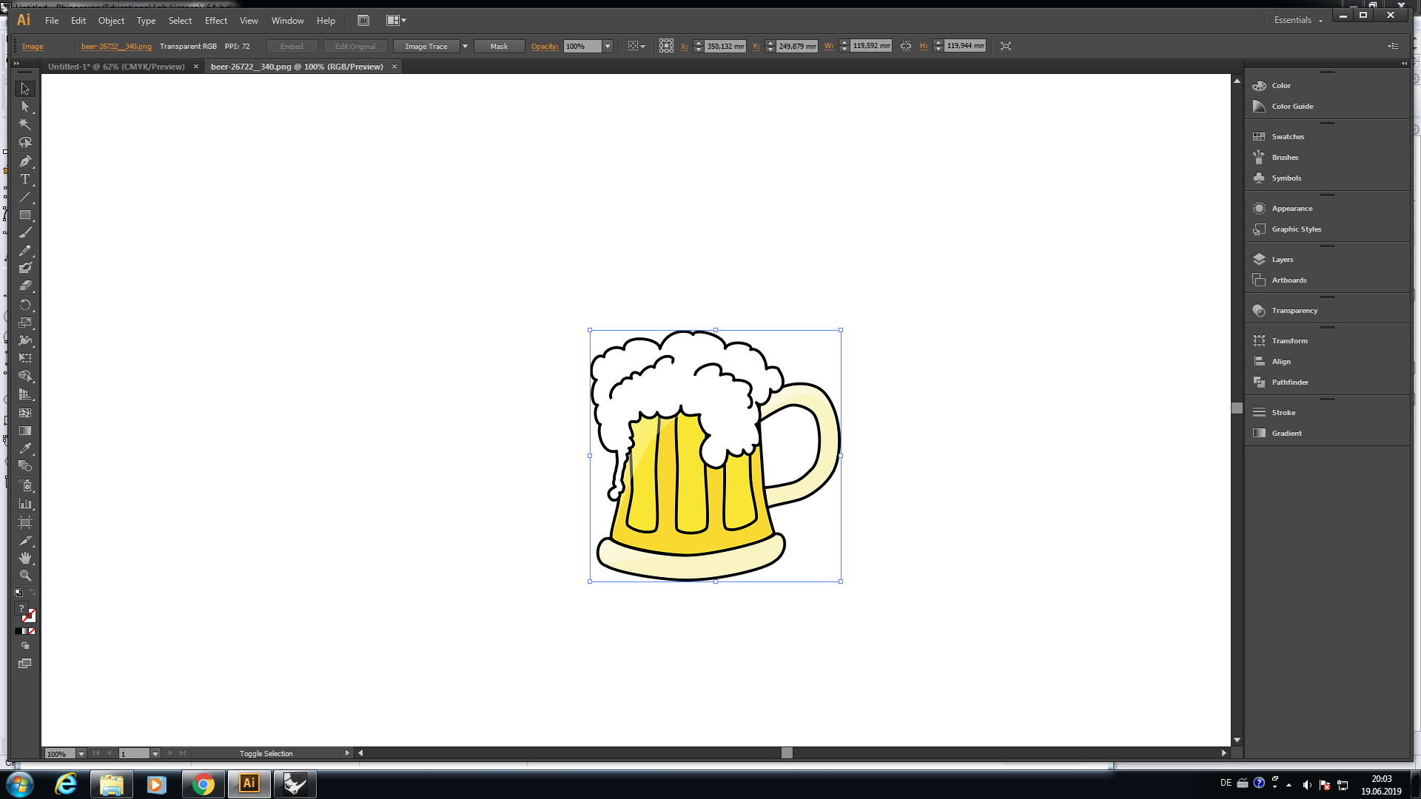Click the Mask button
This screenshot has height=799, width=1421.
pos(499,46)
